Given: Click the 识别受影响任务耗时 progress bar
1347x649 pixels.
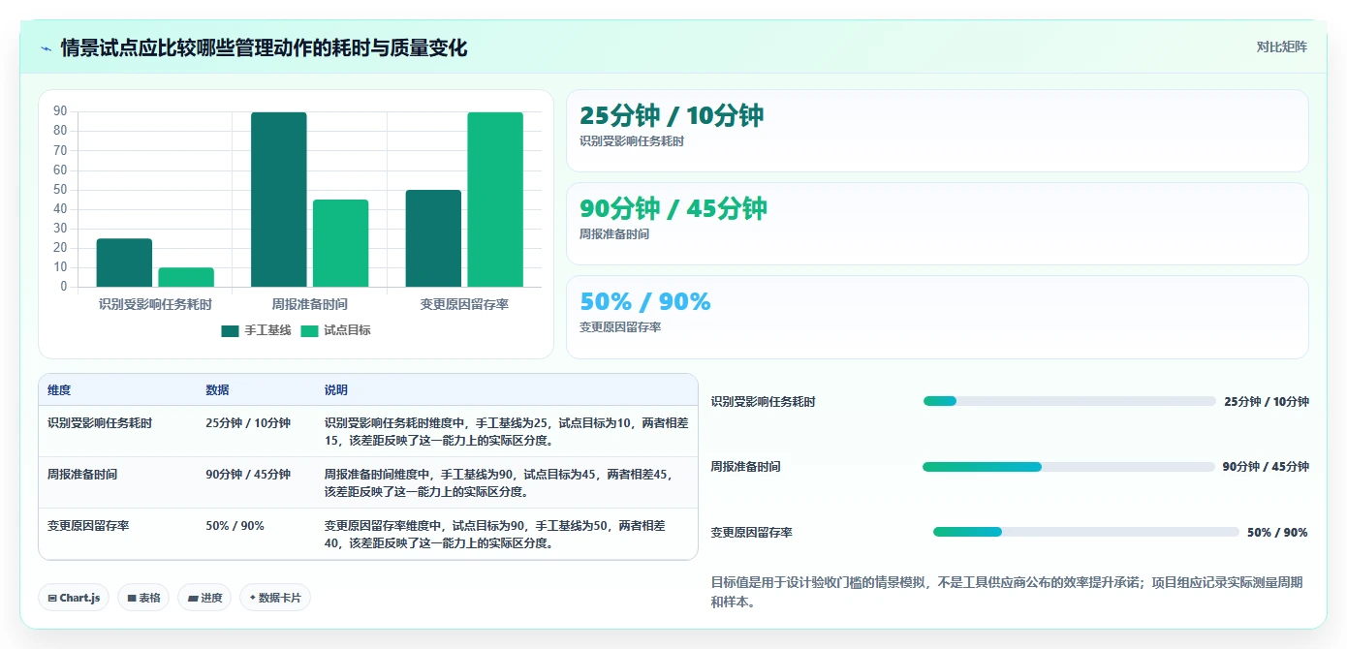Looking at the screenshot, I should tap(1069, 401).
